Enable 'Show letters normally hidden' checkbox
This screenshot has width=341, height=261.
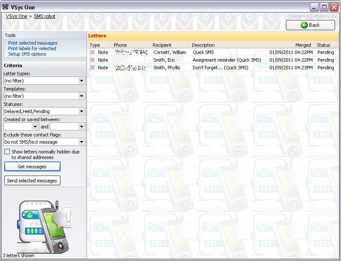[x=7, y=152]
